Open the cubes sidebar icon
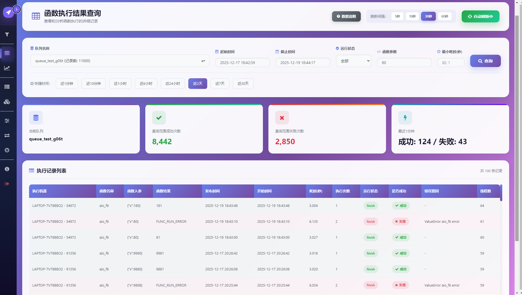 pyautogui.click(x=7, y=102)
